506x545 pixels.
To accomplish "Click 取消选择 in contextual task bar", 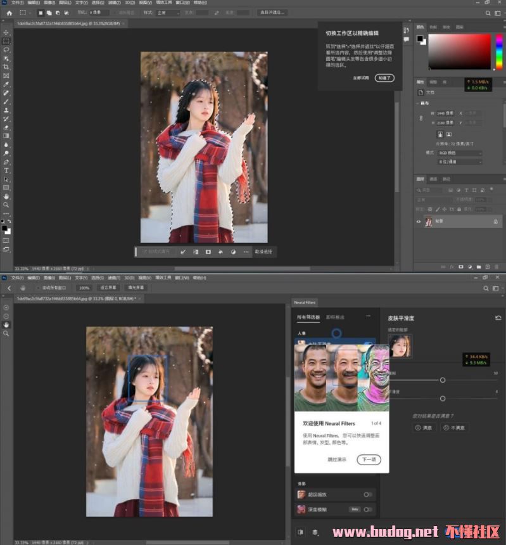I will [x=263, y=252].
